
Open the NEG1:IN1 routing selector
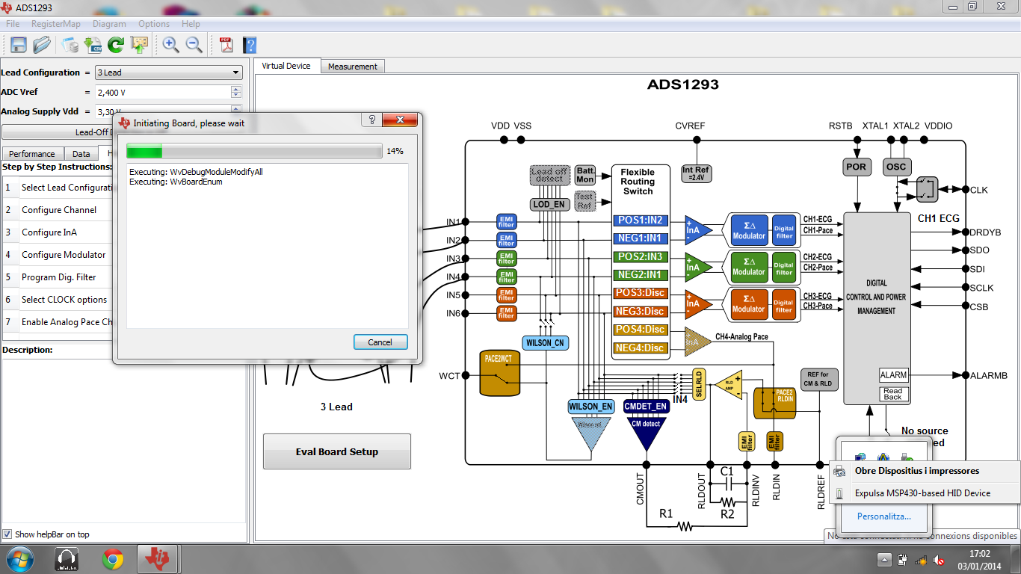[639, 238]
